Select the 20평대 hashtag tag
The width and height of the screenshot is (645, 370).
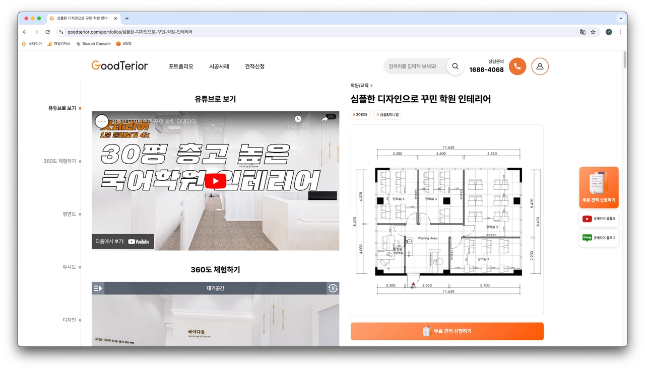coord(360,115)
